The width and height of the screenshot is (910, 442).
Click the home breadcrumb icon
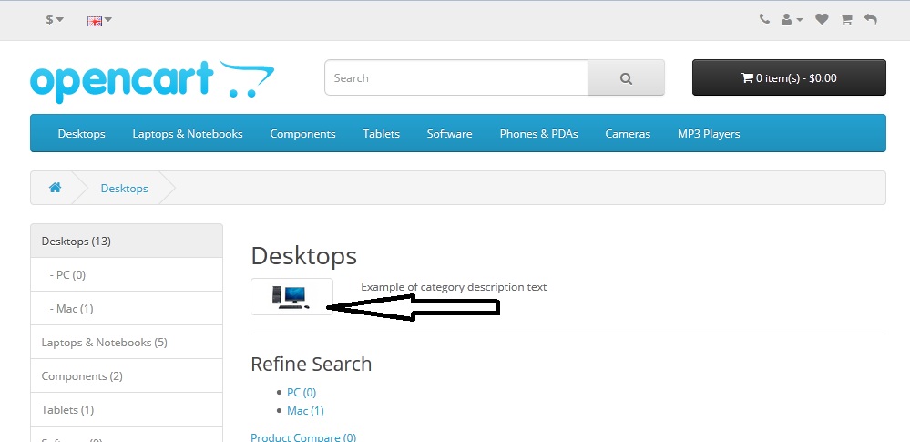(56, 188)
